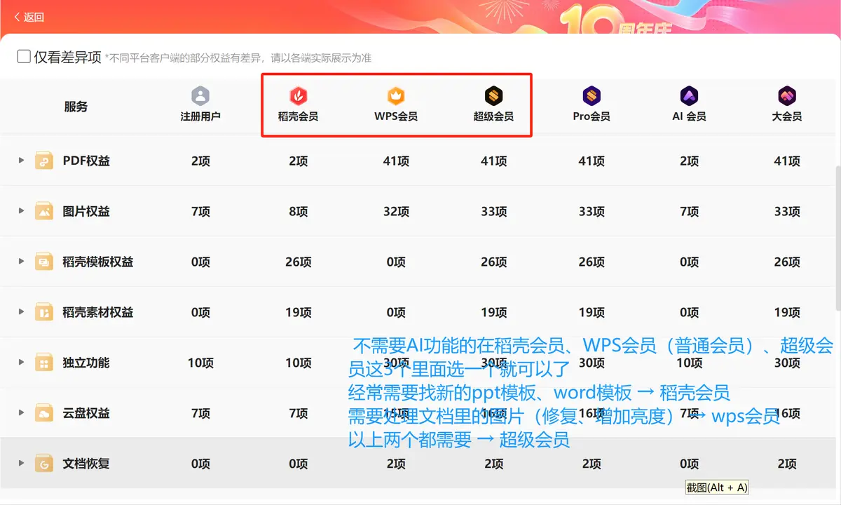This screenshot has height=505, width=841.
Task: Click the 文档恢复 recovery icon
Action: tap(44, 464)
